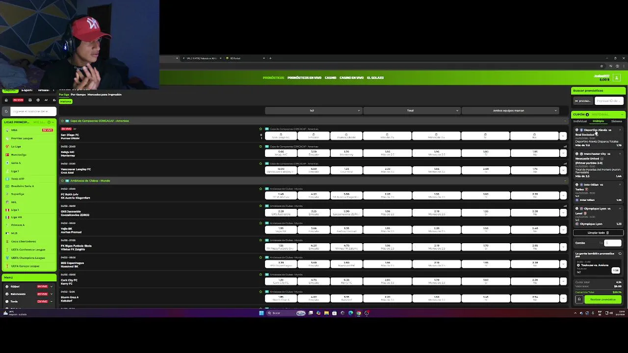Select Tenis ATP in main leagues

[x=29, y=178]
